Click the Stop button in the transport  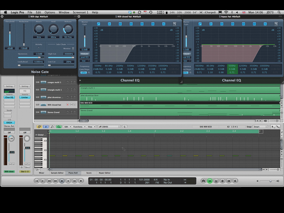(x=62, y=181)
